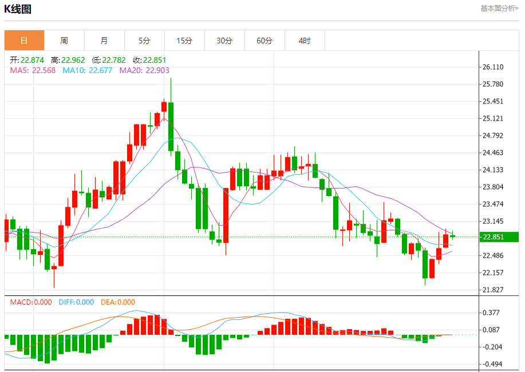Click the 26.110 price axis label
Viewport: 525px width, 372px height.
tap(493, 67)
